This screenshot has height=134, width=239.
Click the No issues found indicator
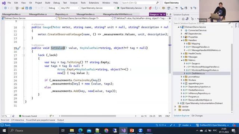point(28,116)
